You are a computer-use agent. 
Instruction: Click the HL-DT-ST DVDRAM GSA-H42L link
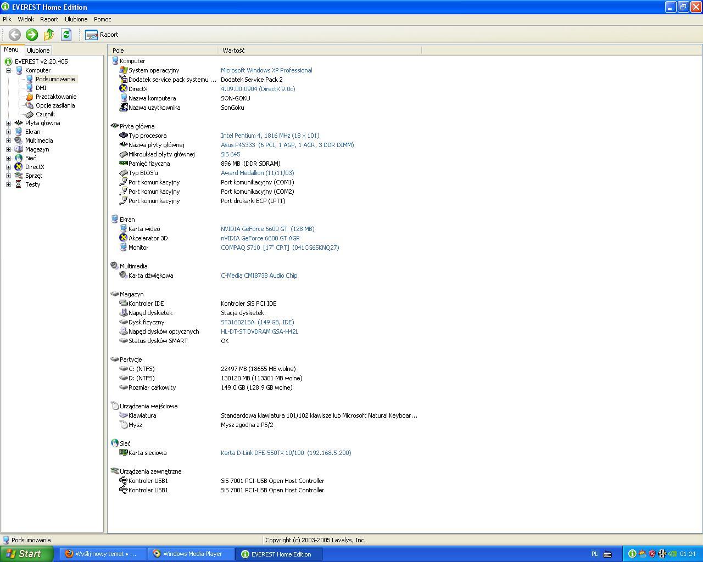click(259, 331)
